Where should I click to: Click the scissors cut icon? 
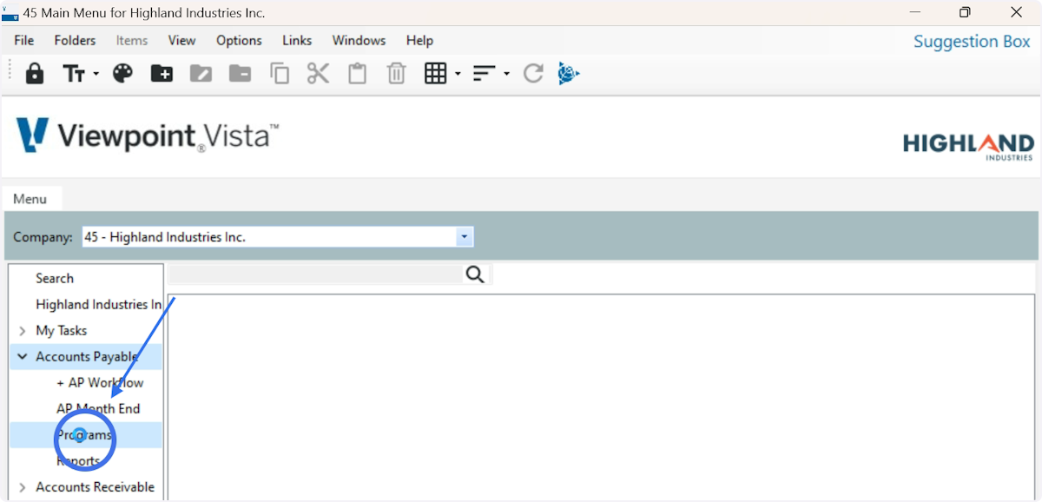pos(319,74)
